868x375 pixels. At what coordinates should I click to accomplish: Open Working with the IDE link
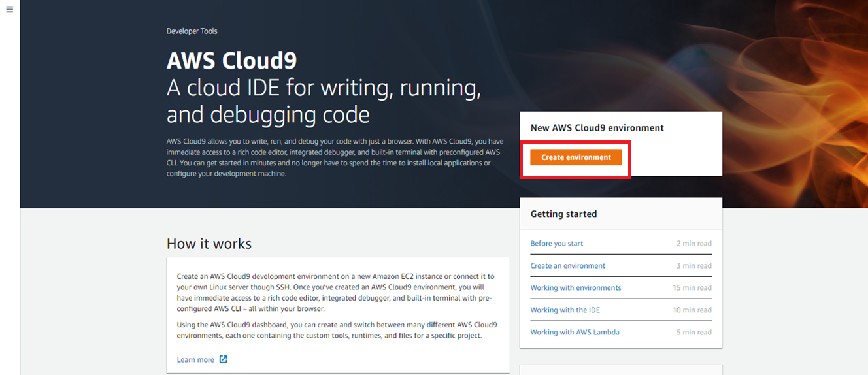(565, 310)
